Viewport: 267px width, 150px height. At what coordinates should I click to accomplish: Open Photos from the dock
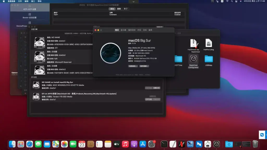point(64,144)
